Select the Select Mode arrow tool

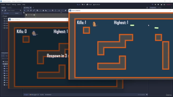[25, 11]
